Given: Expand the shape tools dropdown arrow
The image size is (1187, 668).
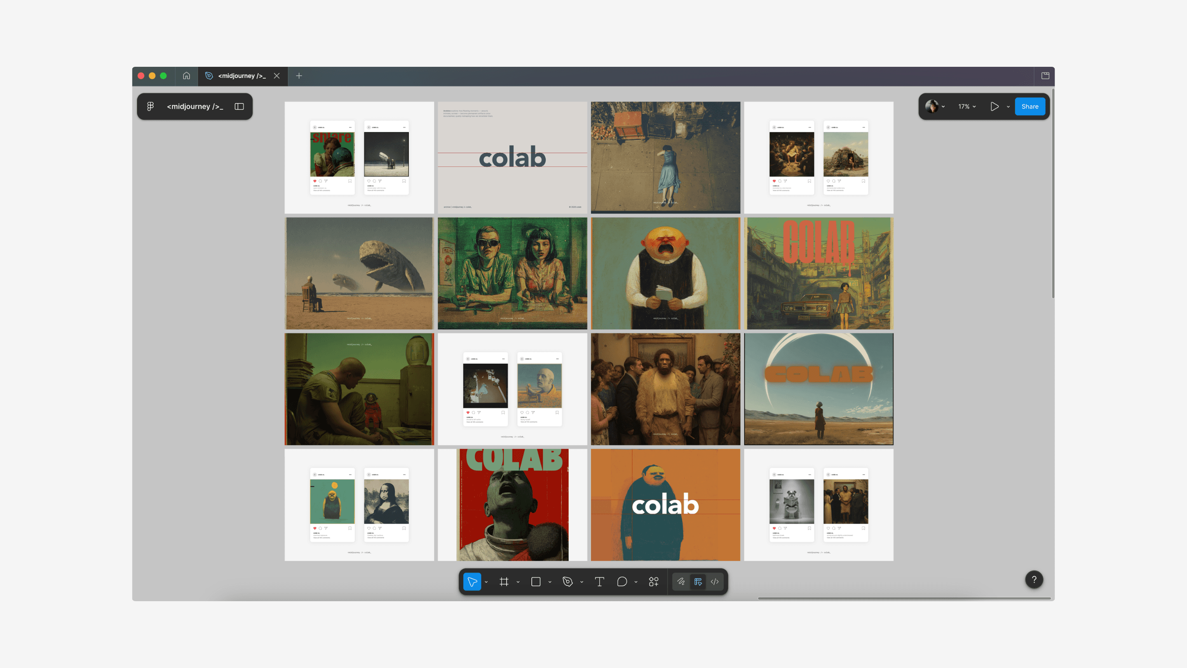Looking at the screenshot, I should point(550,582).
